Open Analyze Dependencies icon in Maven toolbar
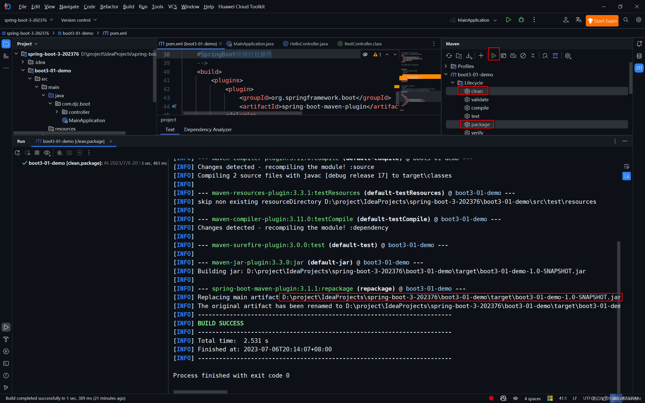This screenshot has height=403, width=645. point(545,56)
